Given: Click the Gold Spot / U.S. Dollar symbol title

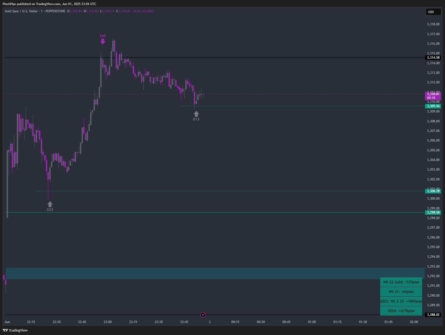Looking at the screenshot, I should pyautogui.click(x=21, y=11).
